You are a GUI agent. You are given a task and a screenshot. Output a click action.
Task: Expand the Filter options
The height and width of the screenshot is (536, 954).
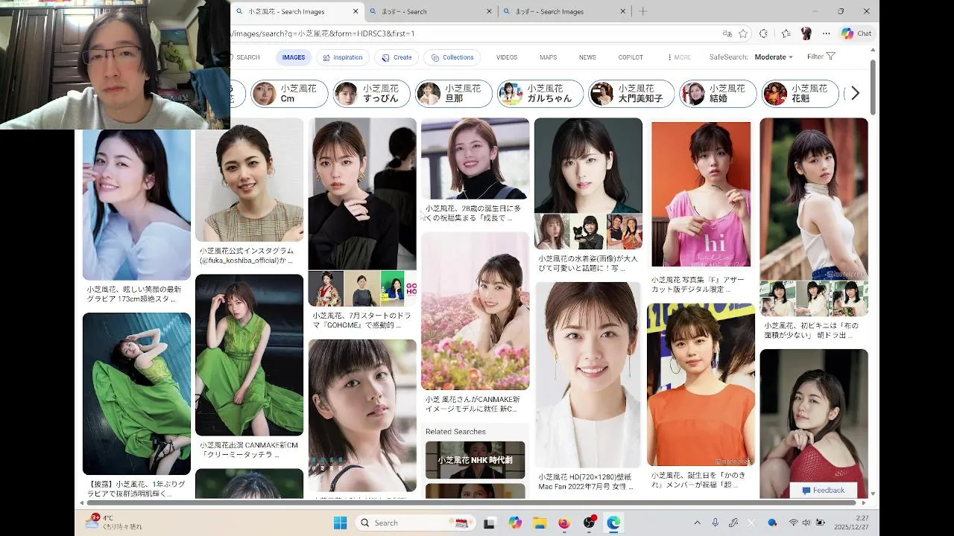pyautogui.click(x=821, y=57)
